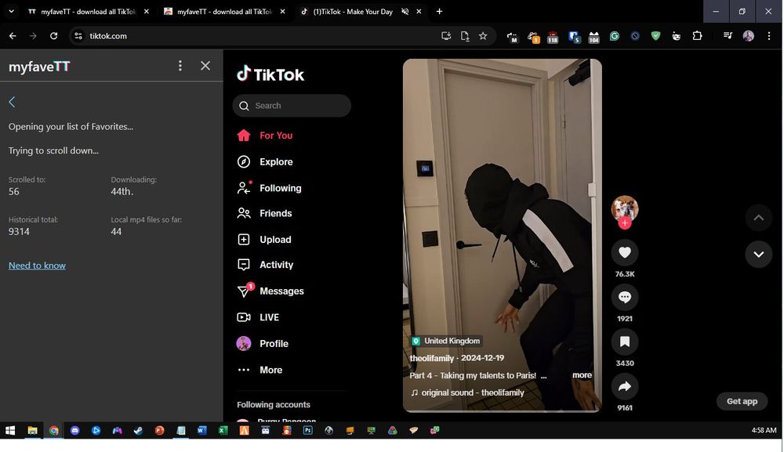The width and height of the screenshot is (784, 452).
Task: Like the video with the heart icon
Action: 625,253
